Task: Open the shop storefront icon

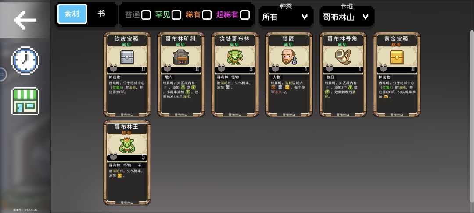Action: click(25, 101)
